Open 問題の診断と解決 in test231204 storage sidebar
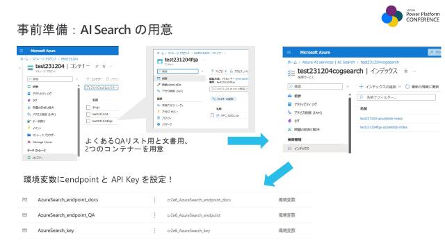Viewport: 445px width, 250px height. point(43,108)
